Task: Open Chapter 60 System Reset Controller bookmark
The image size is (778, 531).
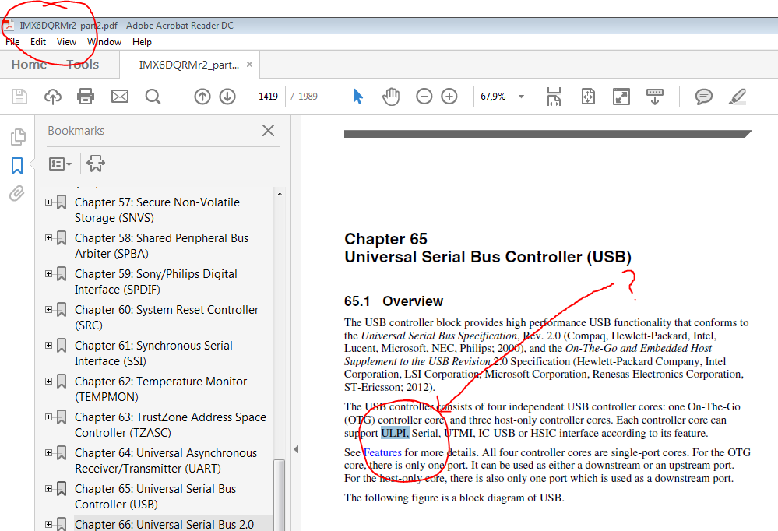Action: 167,317
